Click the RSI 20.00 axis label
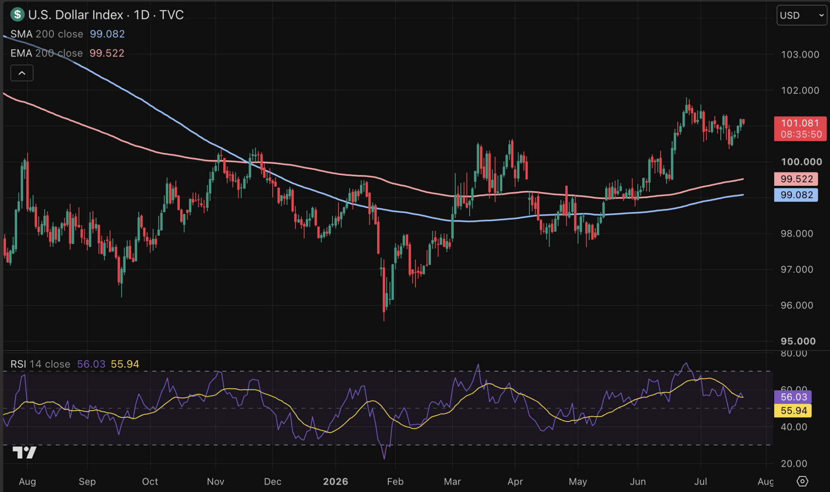830x492 pixels. [794, 464]
